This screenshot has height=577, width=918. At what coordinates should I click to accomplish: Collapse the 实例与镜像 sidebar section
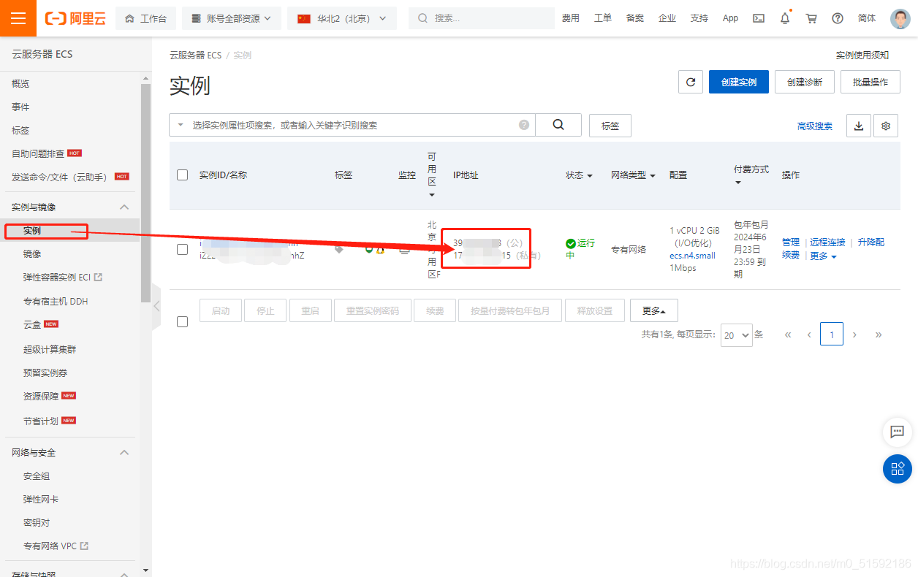click(x=124, y=207)
